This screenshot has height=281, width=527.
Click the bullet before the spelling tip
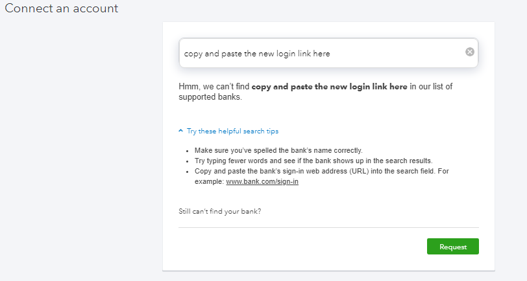point(188,150)
